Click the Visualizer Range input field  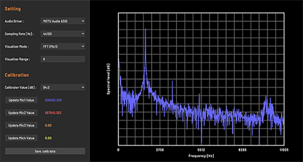[63, 59]
